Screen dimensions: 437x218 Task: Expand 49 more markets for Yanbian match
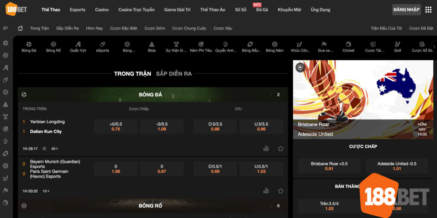tap(55, 148)
